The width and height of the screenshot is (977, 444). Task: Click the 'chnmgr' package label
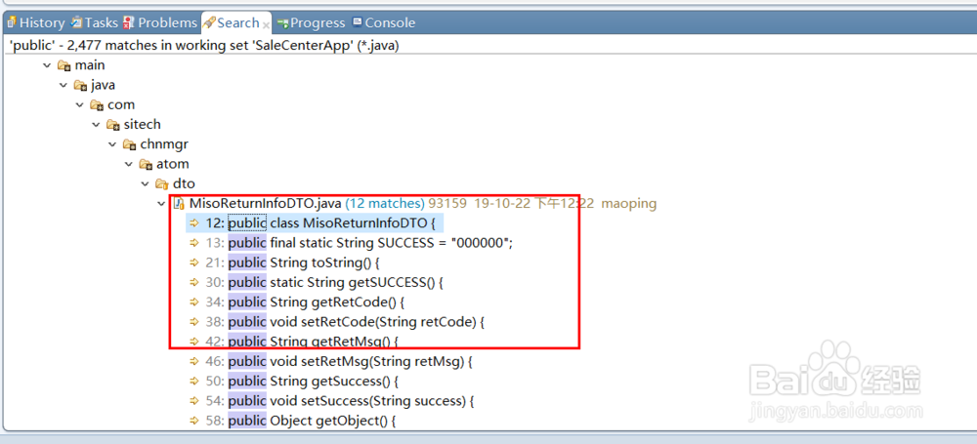[x=164, y=144]
